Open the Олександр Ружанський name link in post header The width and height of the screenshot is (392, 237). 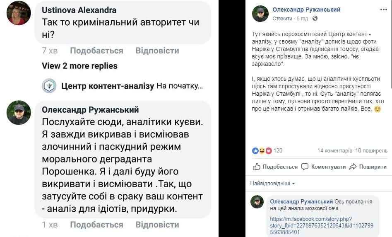[306, 10]
